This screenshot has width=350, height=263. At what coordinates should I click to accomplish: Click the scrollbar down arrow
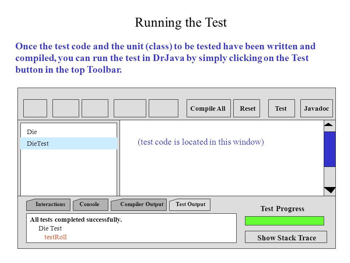(330, 190)
